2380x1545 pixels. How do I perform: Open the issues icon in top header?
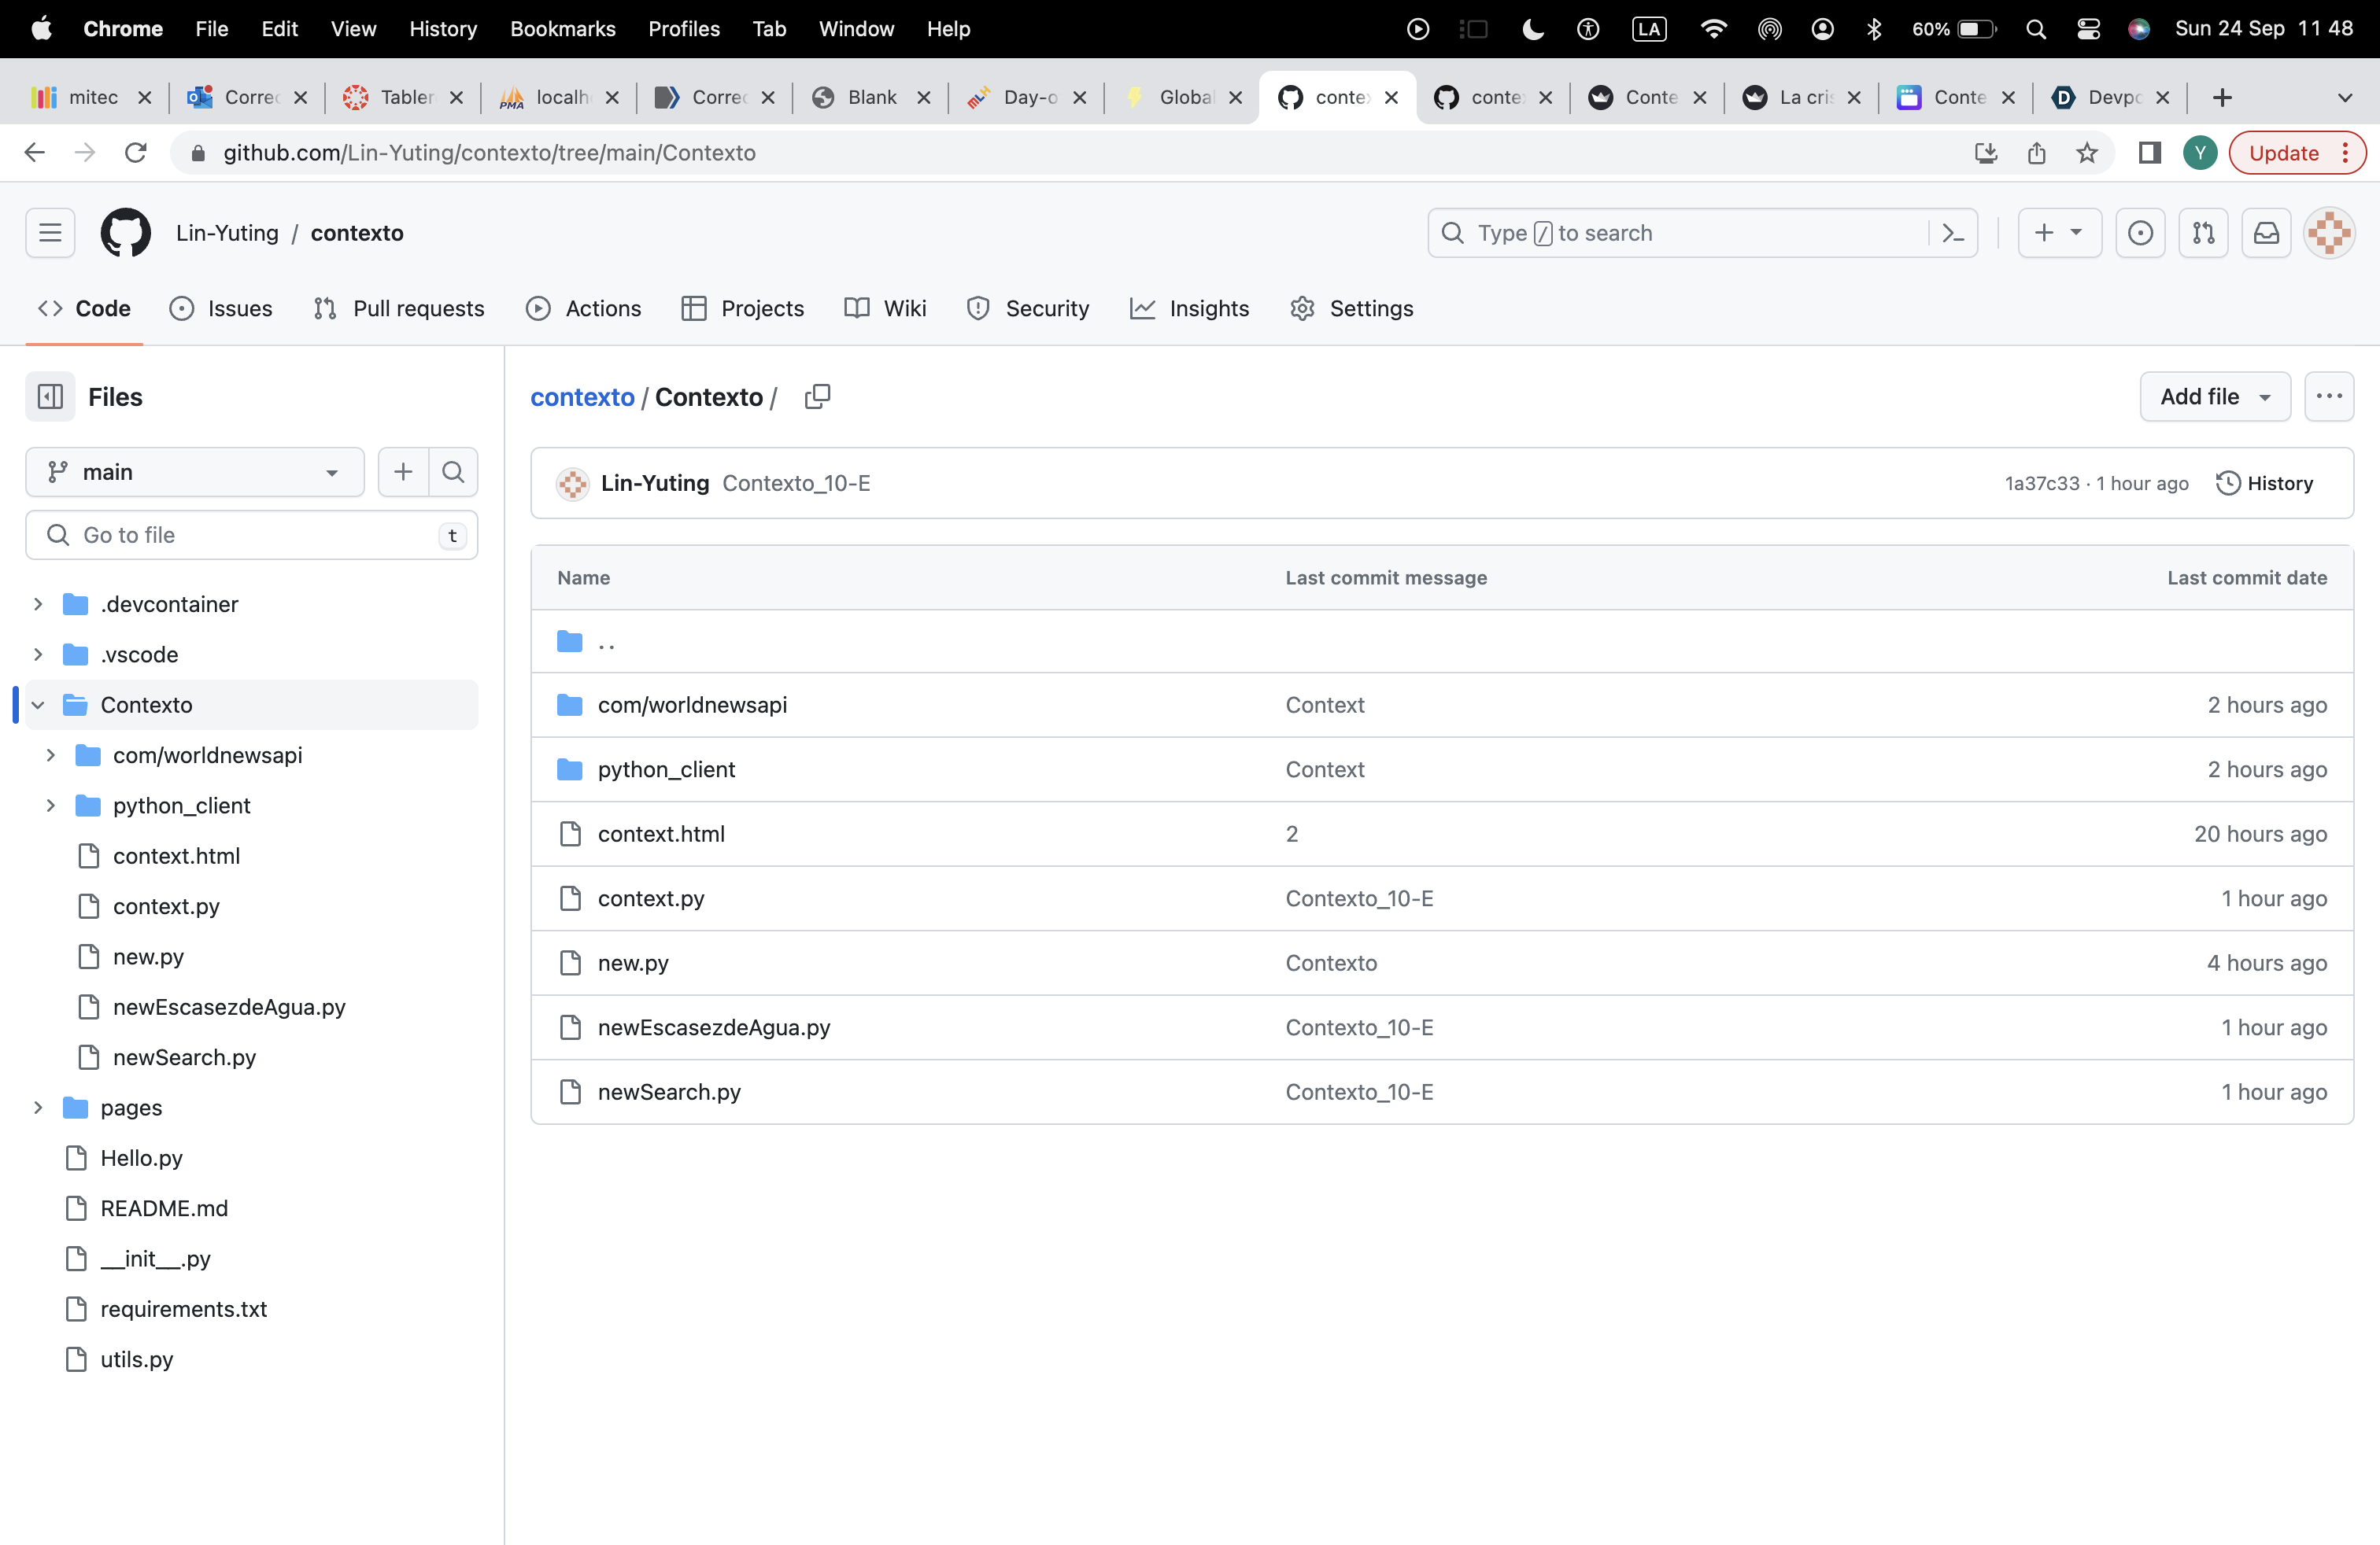[x=2140, y=233]
